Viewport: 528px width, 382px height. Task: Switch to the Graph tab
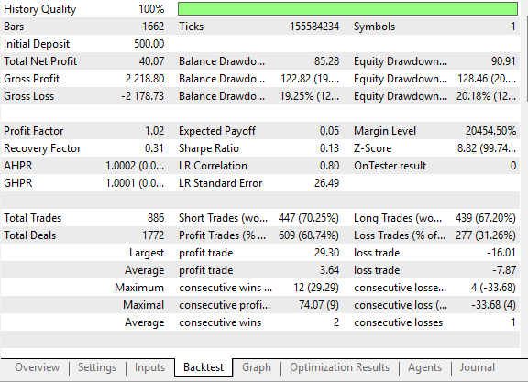[257, 367]
